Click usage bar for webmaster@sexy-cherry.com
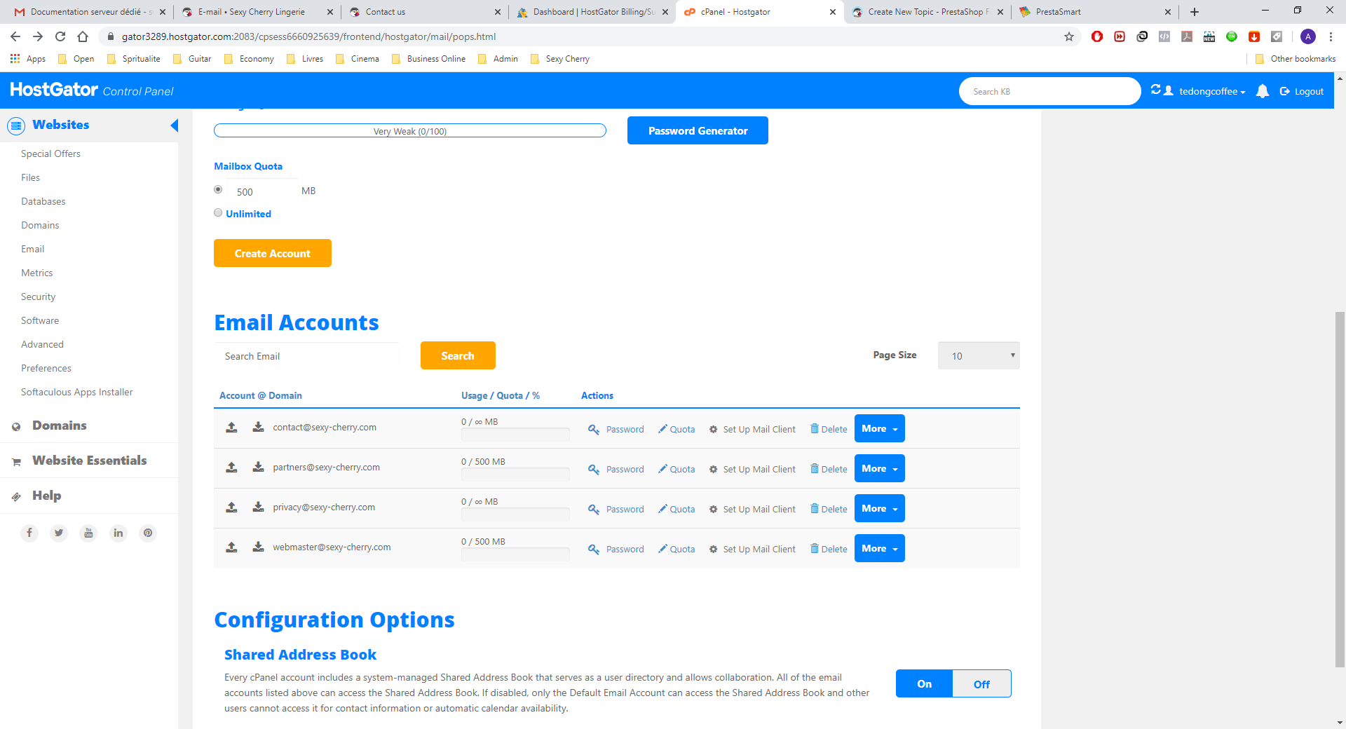Screen dimensions: 1346x729 [x=515, y=554]
